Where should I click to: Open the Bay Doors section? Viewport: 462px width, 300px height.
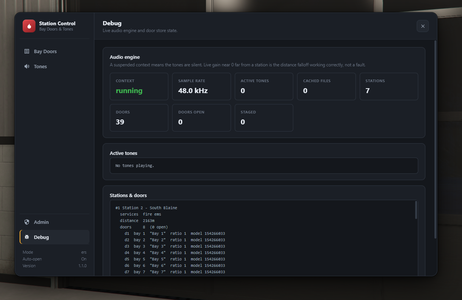point(54,51)
